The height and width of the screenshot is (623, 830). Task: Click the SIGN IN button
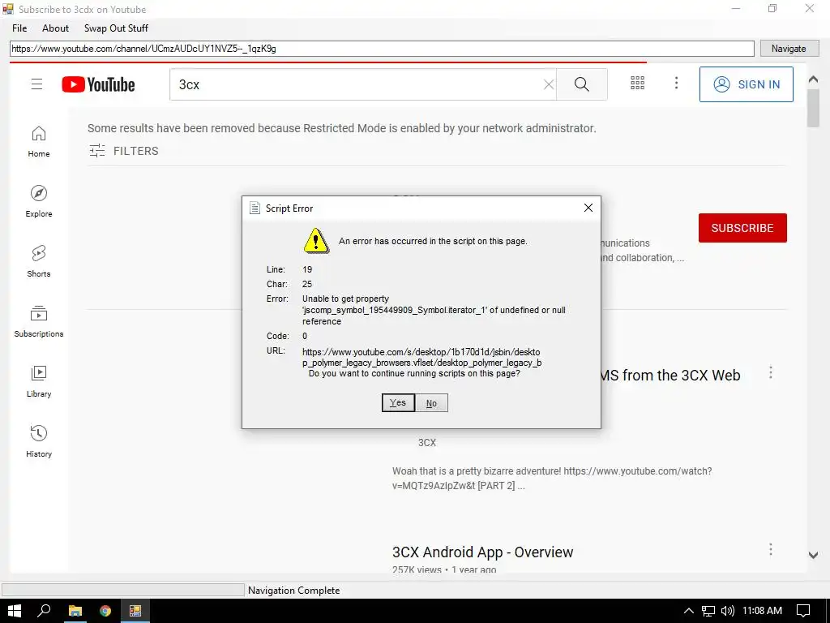[746, 84]
